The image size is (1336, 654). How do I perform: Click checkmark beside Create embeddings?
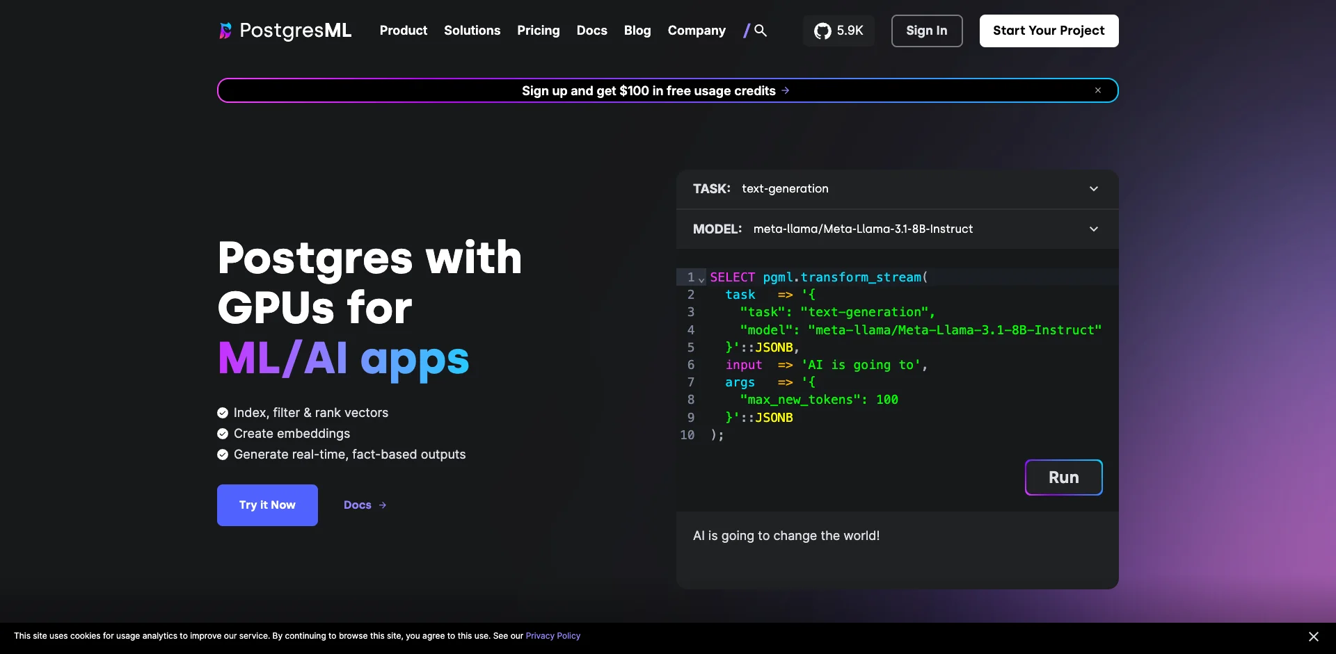click(223, 434)
